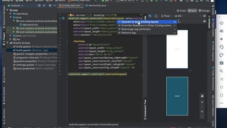Open the Structure side tab
Screen dimensions: 227x128
(x=4, y=116)
